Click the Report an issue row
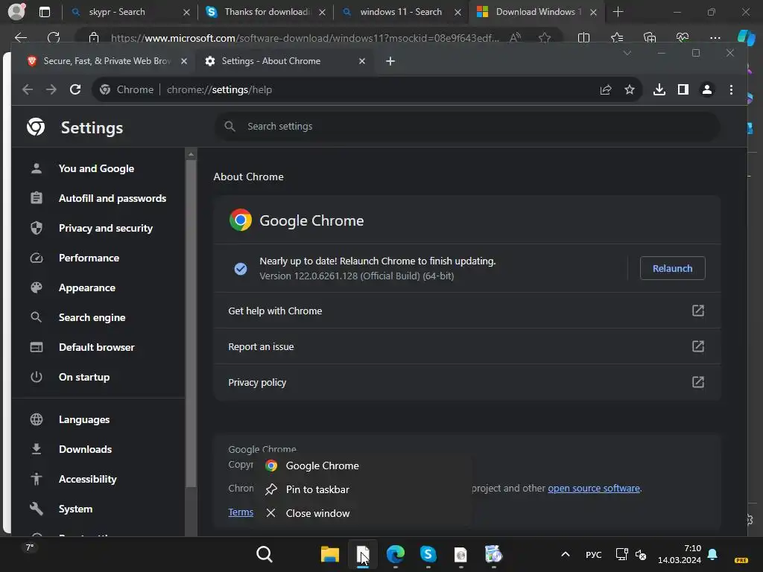Viewport: 763px width, 572px height. click(x=466, y=346)
